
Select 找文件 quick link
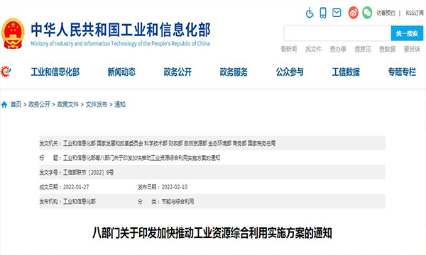pos(313,49)
